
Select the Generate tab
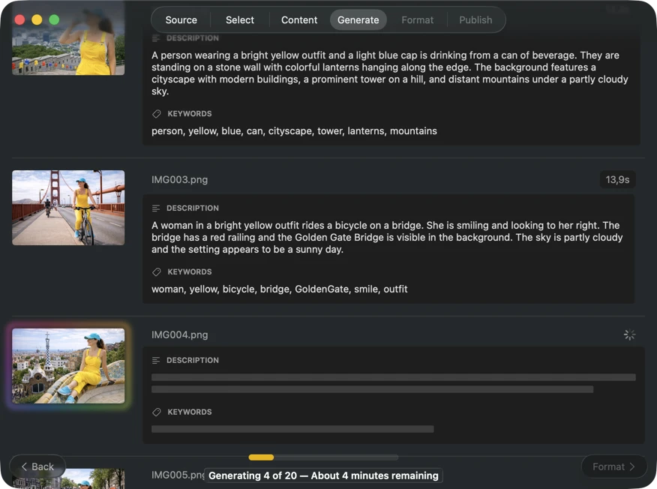pos(358,20)
